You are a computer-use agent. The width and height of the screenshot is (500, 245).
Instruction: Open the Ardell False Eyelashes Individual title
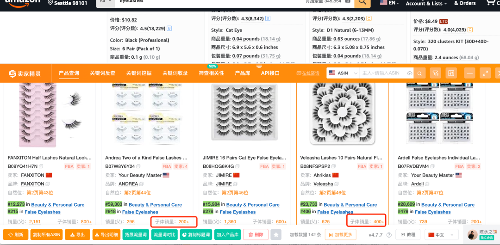coord(440,158)
